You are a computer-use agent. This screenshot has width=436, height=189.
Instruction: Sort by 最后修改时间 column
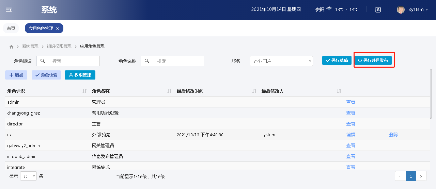pyautogui.click(x=254, y=91)
